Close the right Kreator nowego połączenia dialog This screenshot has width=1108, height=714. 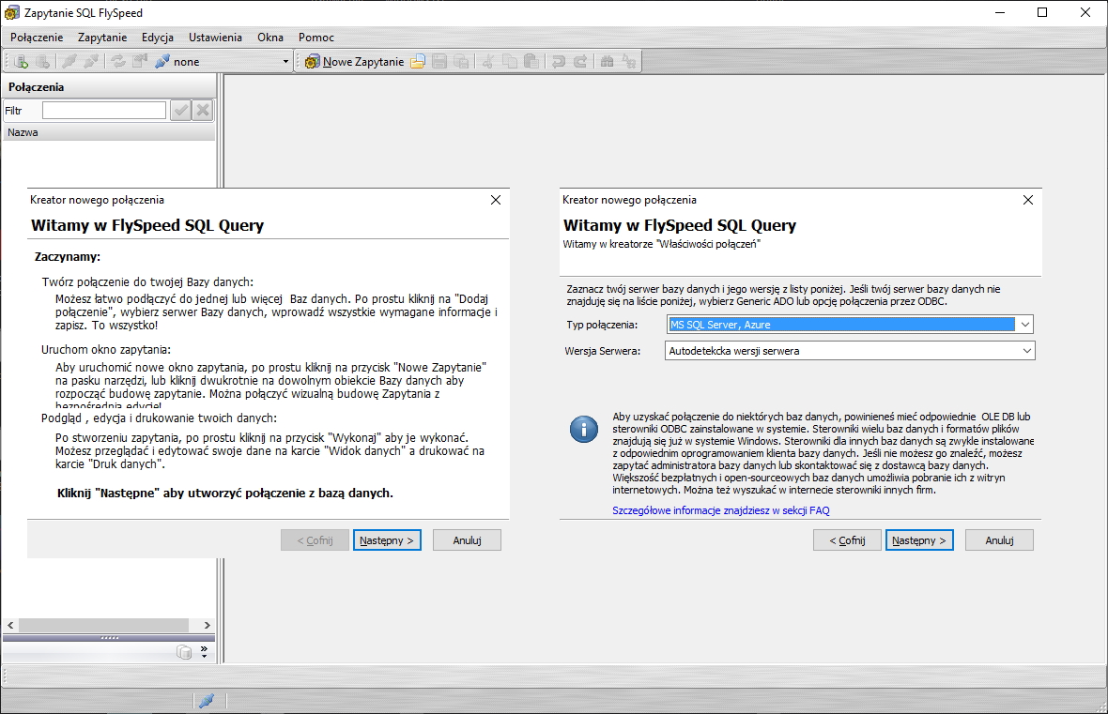pos(1028,200)
